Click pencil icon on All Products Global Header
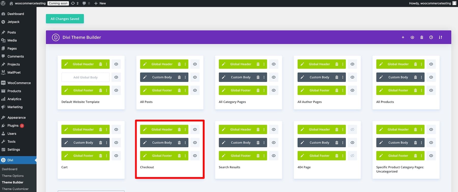Image resolution: width=458 pixels, height=192 pixels. coord(381,64)
